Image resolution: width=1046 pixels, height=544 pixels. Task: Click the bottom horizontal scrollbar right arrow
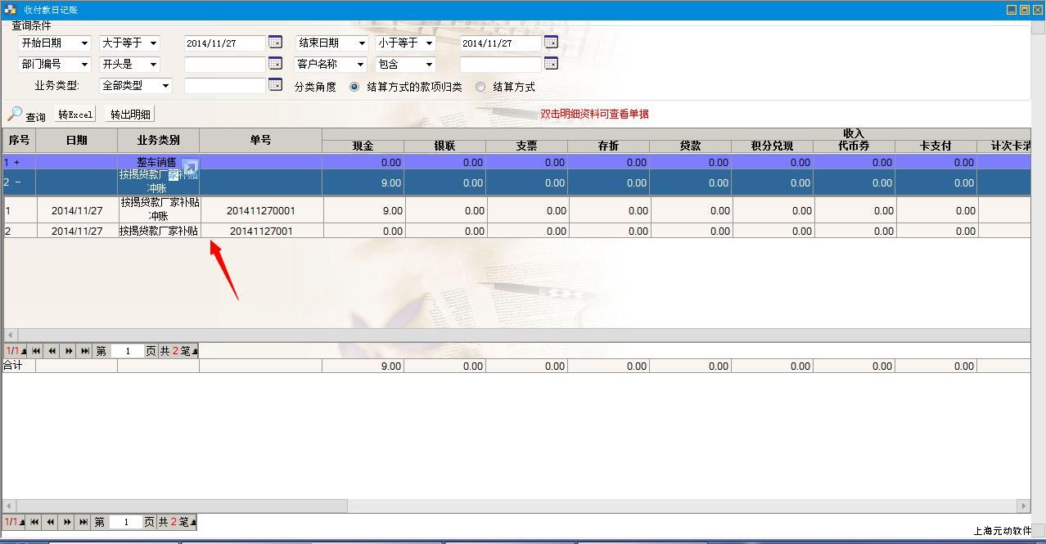tap(1023, 506)
